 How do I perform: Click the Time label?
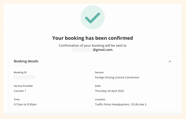[x=17, y=99]
